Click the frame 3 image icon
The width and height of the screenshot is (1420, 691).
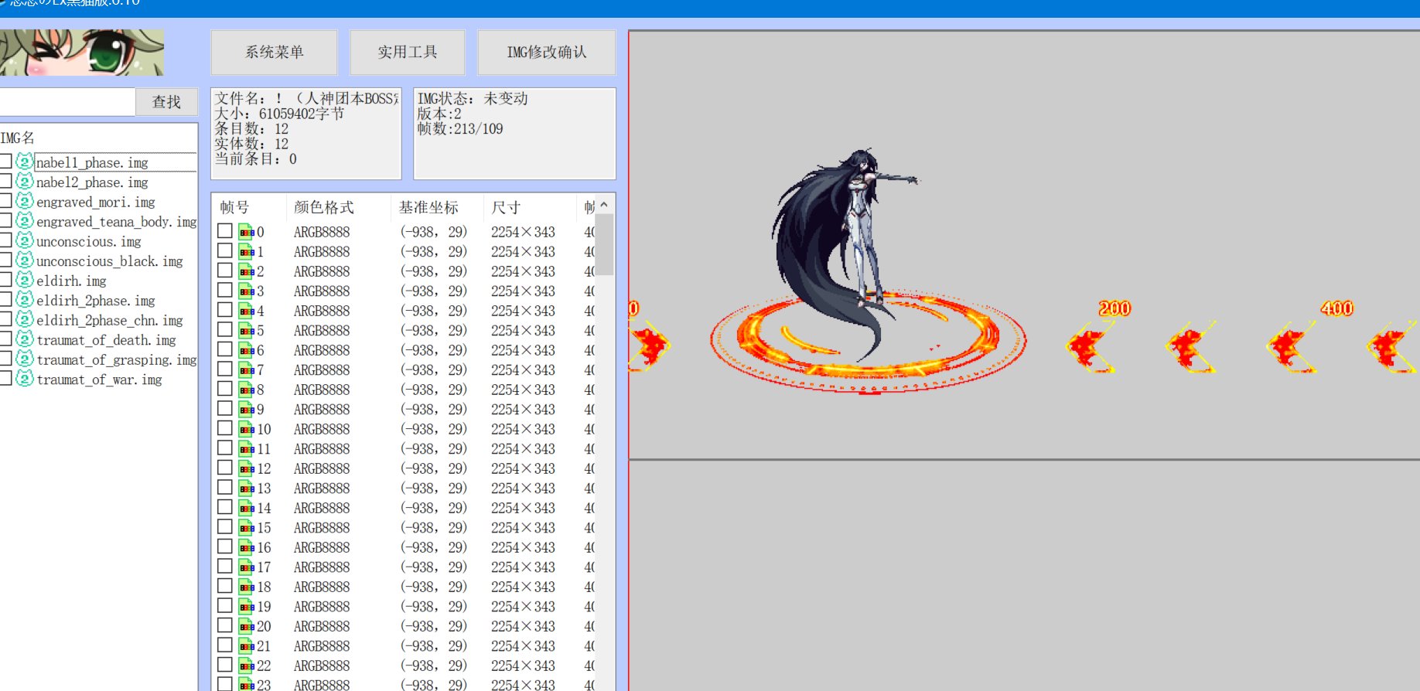click(x=247, y=291)
